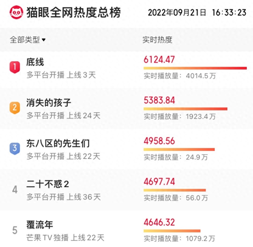Image resolution: width=253 pixels, height=247 pixels.
Task: Click the orange rank 2 badge
Action: 15,108
